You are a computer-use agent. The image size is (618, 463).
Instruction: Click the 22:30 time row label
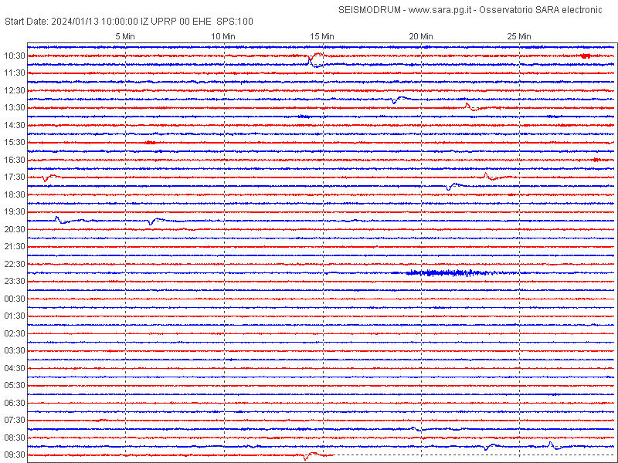coord(15,264)
